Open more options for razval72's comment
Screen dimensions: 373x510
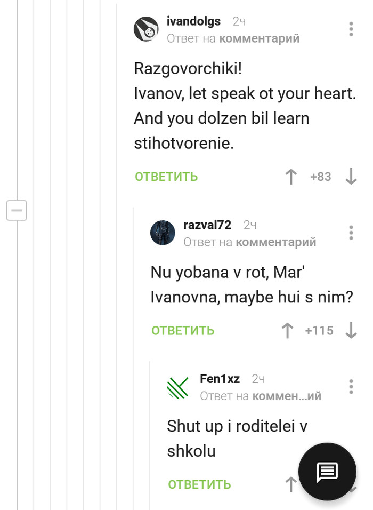(x=351, y=233)
